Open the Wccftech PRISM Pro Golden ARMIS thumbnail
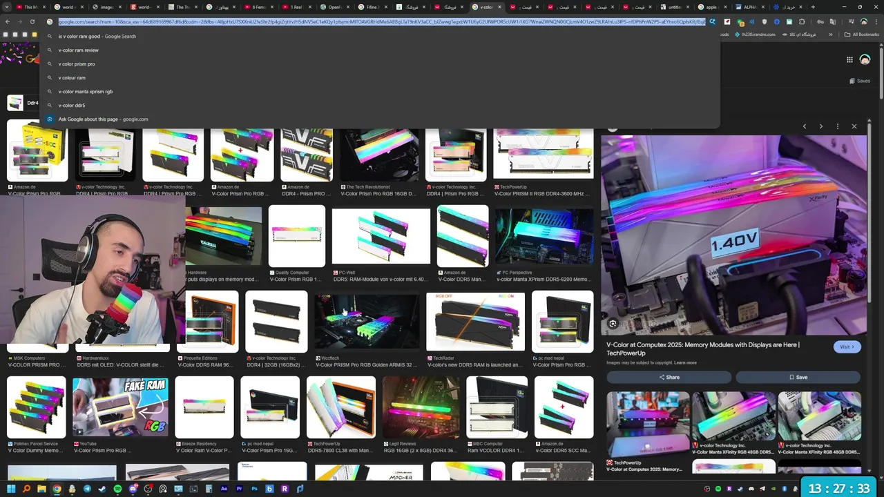 (x=367, y=322)
